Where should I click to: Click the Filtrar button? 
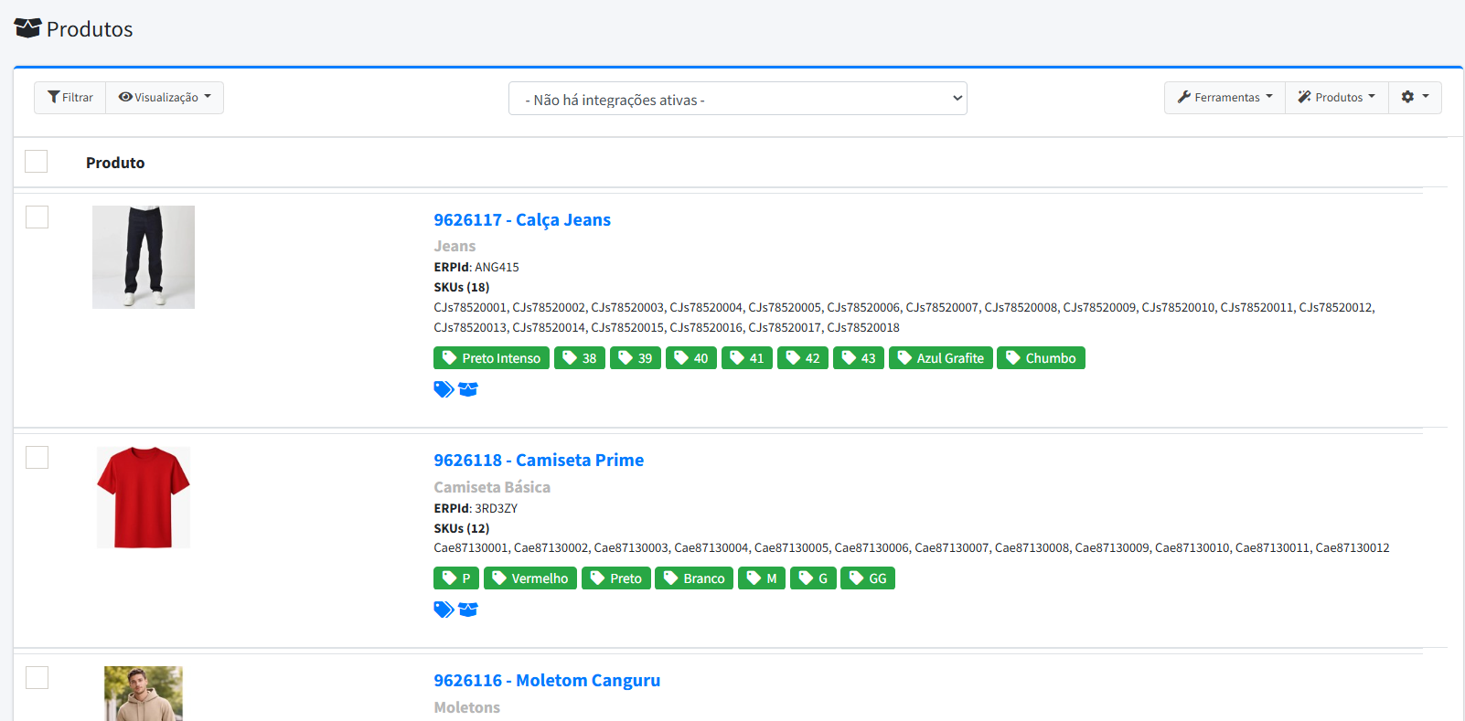pos(70,98)
